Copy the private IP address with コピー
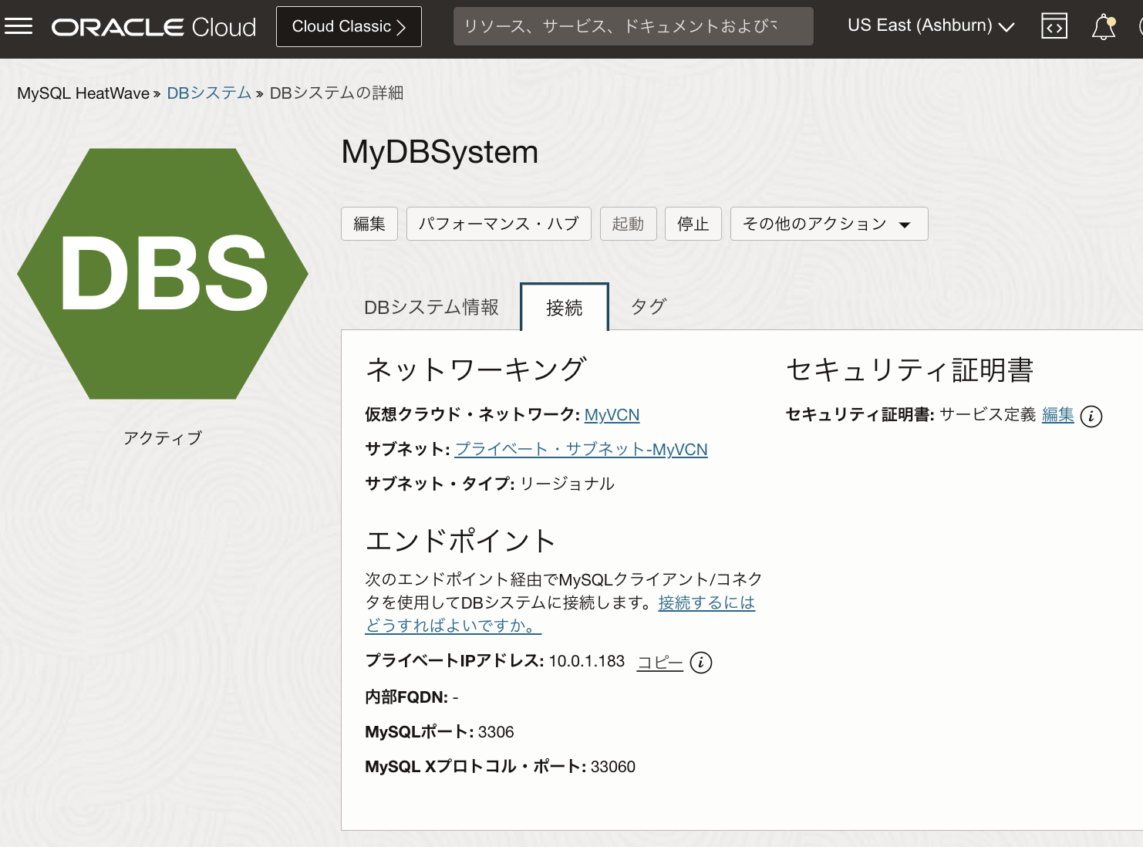The height and width of the screenshot is (847, 1143). (x=660, y=662)
